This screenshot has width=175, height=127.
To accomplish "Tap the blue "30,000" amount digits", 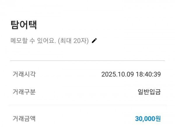I will click(145, 119).
